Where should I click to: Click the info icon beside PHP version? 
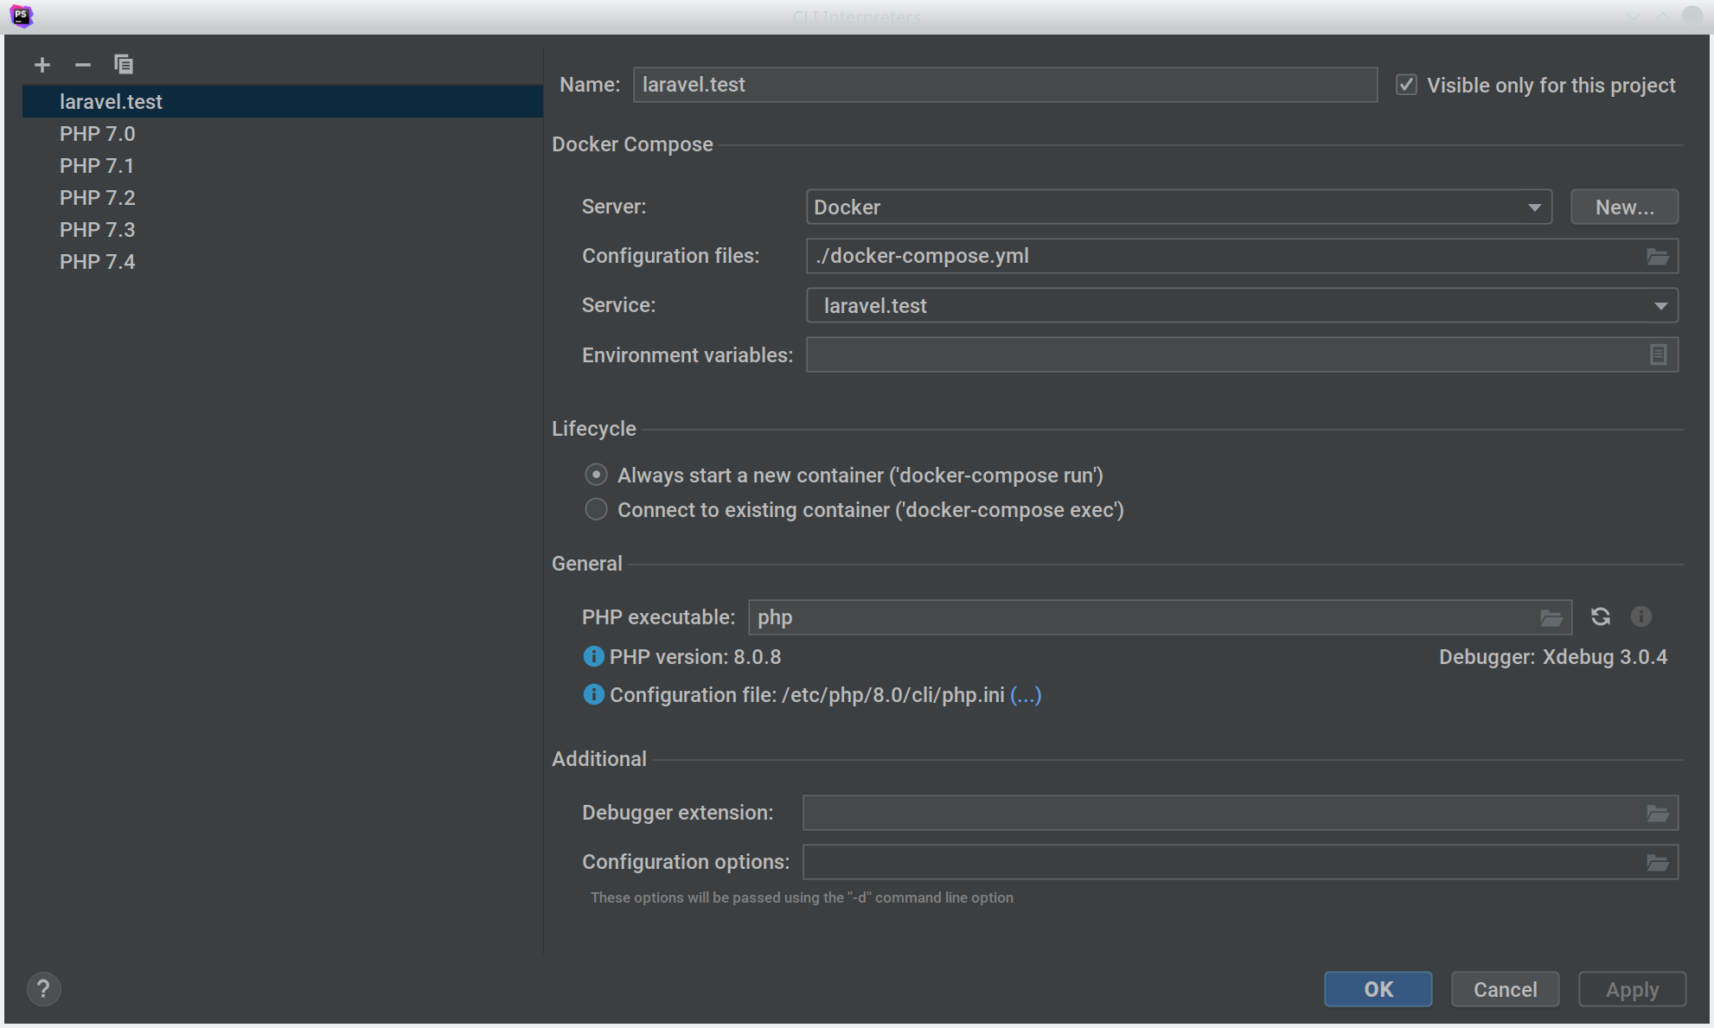593,657
